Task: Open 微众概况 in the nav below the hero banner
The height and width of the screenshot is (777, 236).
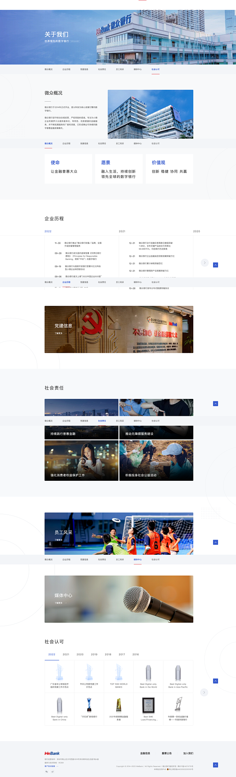Action: pos(48,69)
